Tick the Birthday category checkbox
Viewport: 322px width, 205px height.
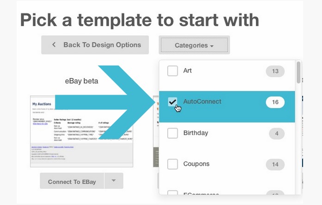172,133
